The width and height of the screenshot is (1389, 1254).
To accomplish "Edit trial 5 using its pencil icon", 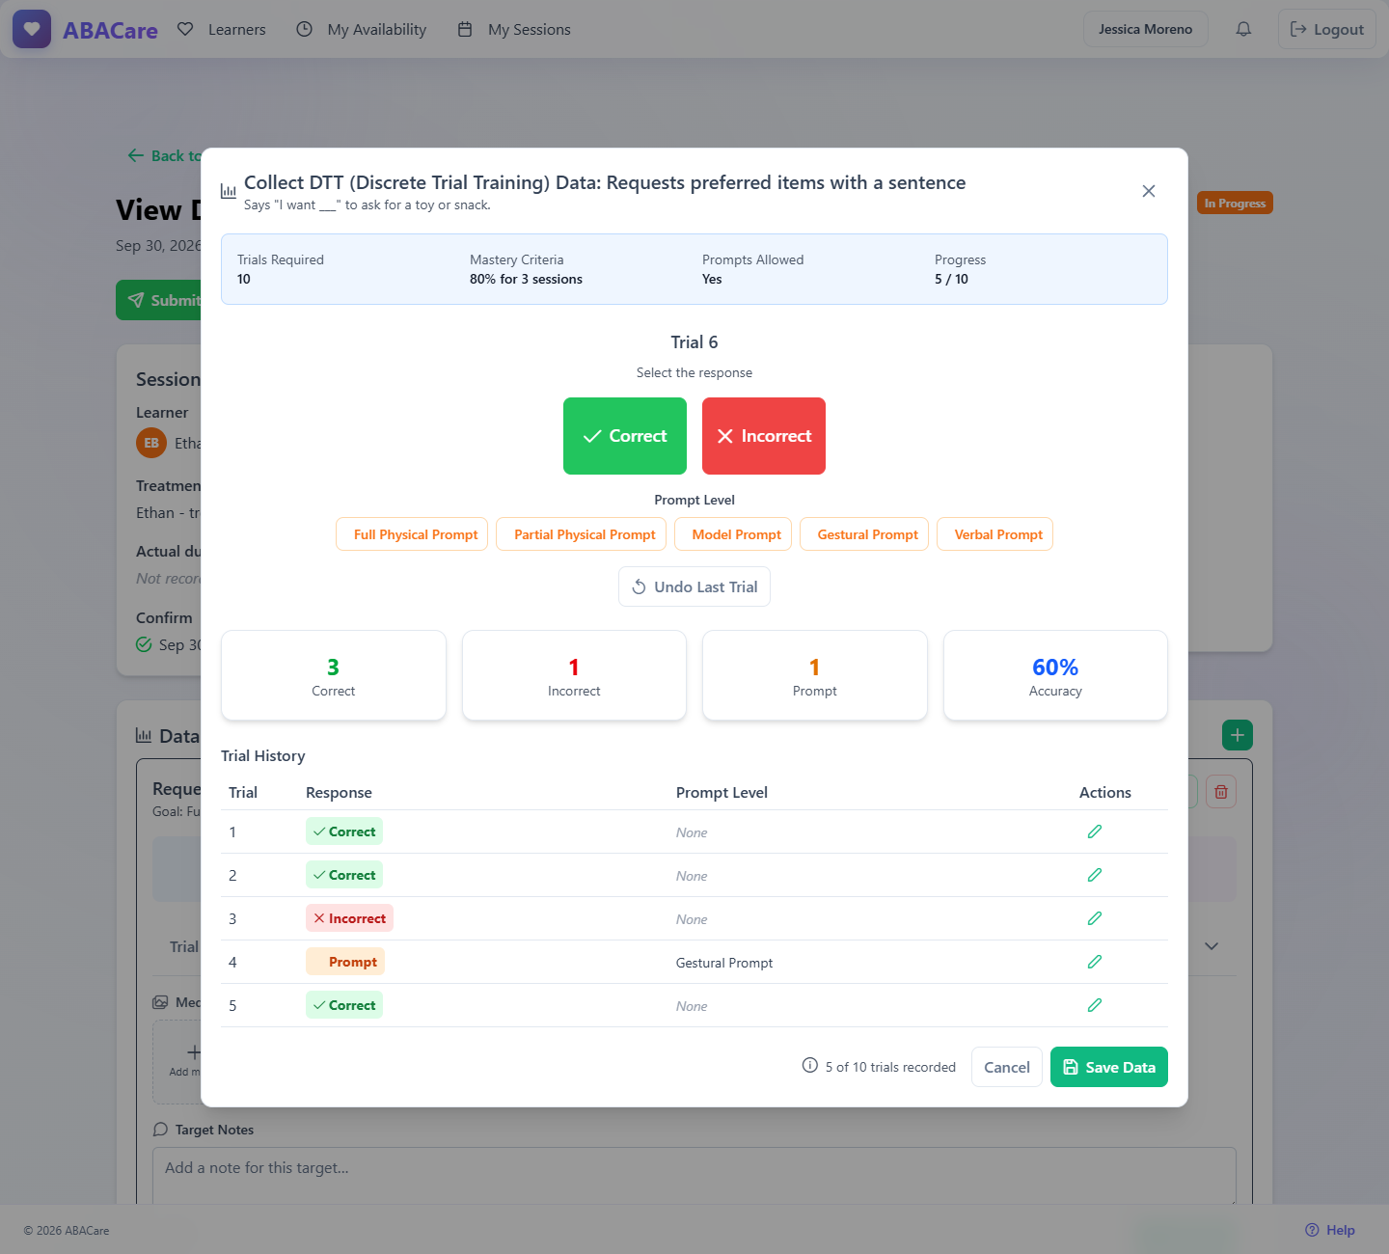I will [x=1095, y=1005].
